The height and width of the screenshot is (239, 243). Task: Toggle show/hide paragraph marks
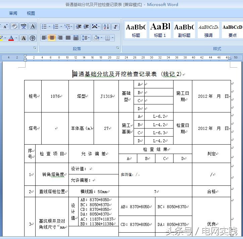tap(115, 27)
